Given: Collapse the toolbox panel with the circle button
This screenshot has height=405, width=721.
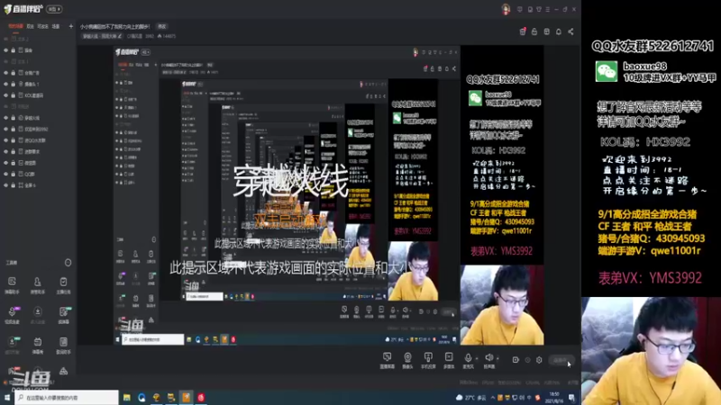Looking at the screenshot, I should tap(68, 263).
